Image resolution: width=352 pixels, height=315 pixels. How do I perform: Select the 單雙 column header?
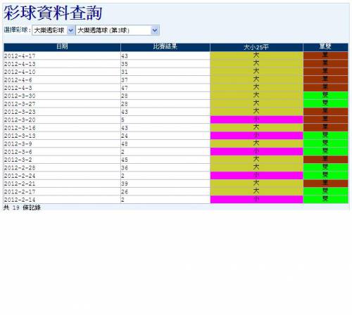point(325,47)
